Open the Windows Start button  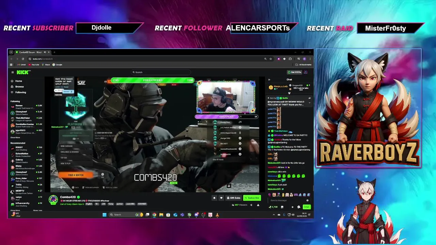coord(104,215)
